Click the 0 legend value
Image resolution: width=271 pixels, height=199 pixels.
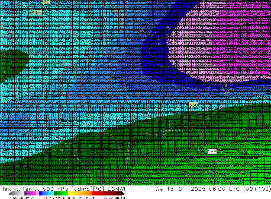pos(69,198)
